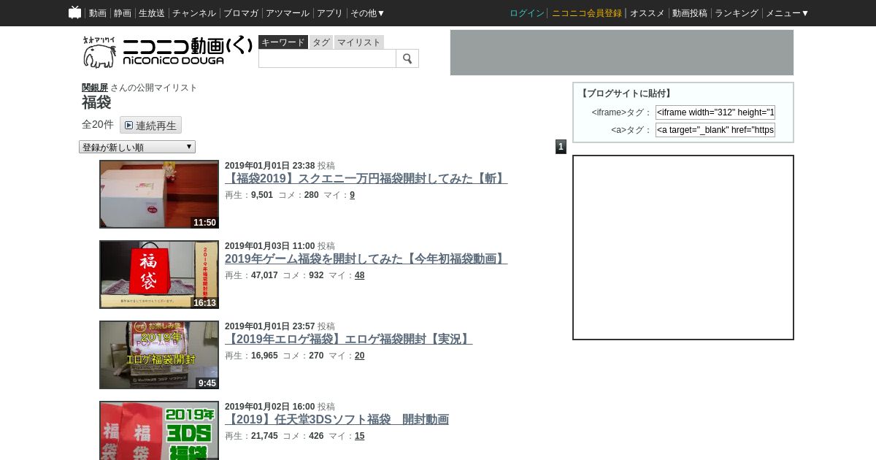Image resolution: width=876 pixels, height=460 pixels.
Task: Open ランキング link in top bar
Action: click(x=737, y=13)
